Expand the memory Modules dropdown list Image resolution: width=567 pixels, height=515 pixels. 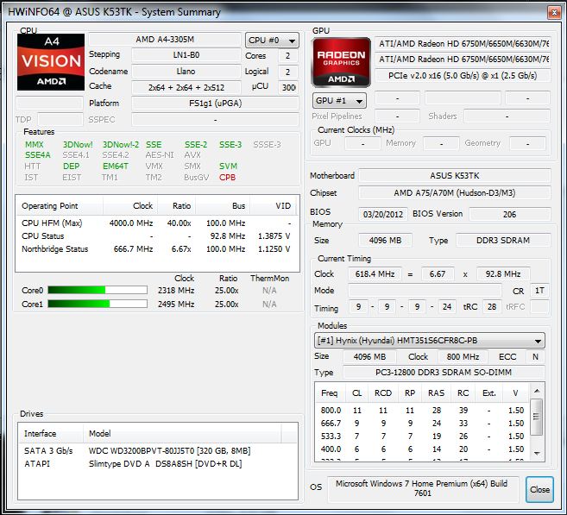tap(429, 341)
